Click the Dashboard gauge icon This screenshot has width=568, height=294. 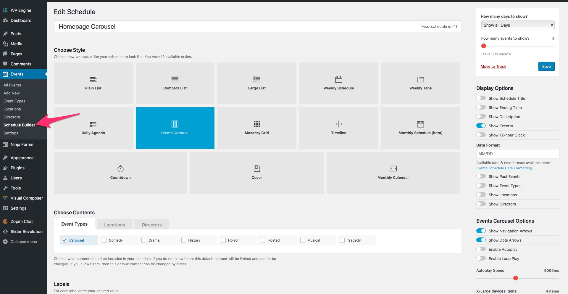pyautogui.click(x=5, y=20)
